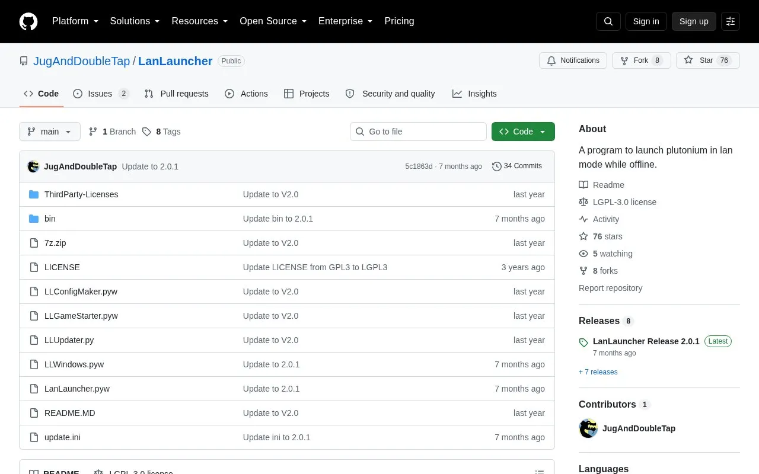Image resolution: width=759 pixels, height=474 pixels.
Task: Fork this repository
Action: 641,60
